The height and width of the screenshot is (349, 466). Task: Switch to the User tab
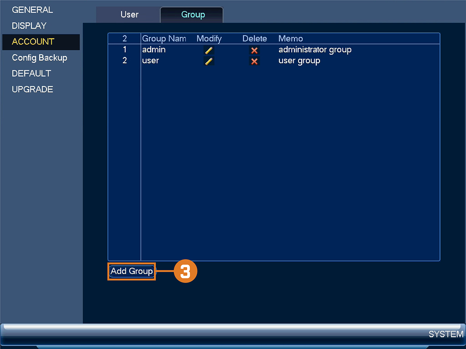coord(129,15)
